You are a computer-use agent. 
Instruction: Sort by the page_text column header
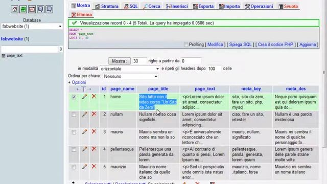tap(204, 89)
